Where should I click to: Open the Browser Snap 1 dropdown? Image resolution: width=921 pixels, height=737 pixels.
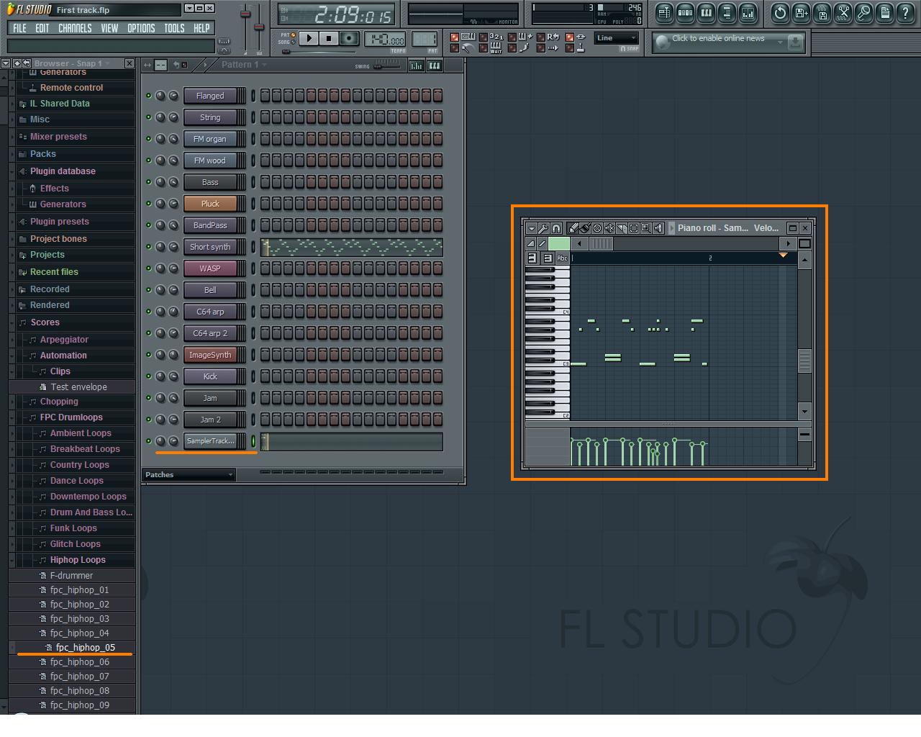tap(72, 63)
